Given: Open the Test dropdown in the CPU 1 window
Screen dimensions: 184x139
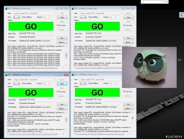Looking at the screenshot, I should pos(101,13).
